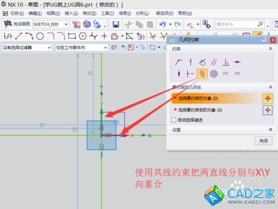Screen dimensions: 278x209
Task: Activate the Line sketch tool
Action: coord(18,36)
